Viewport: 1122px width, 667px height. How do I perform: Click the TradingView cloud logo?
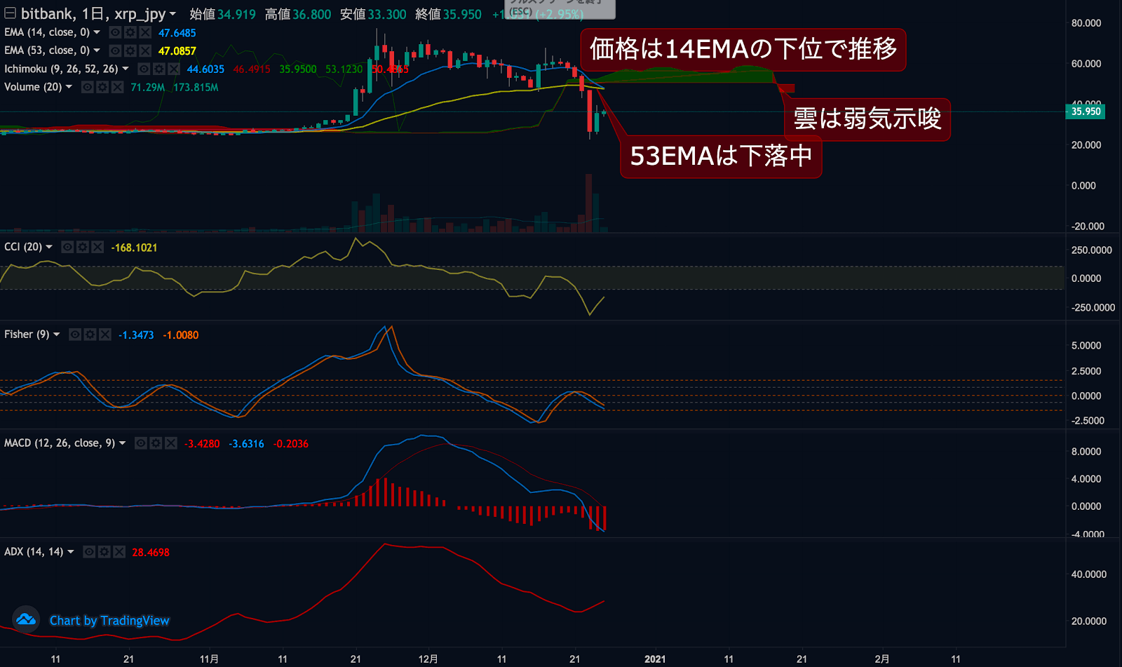26,619
